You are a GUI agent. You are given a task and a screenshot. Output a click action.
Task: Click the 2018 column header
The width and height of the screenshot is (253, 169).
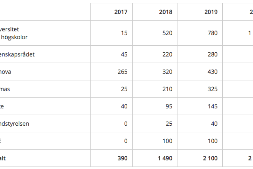[x=166, y=12]
